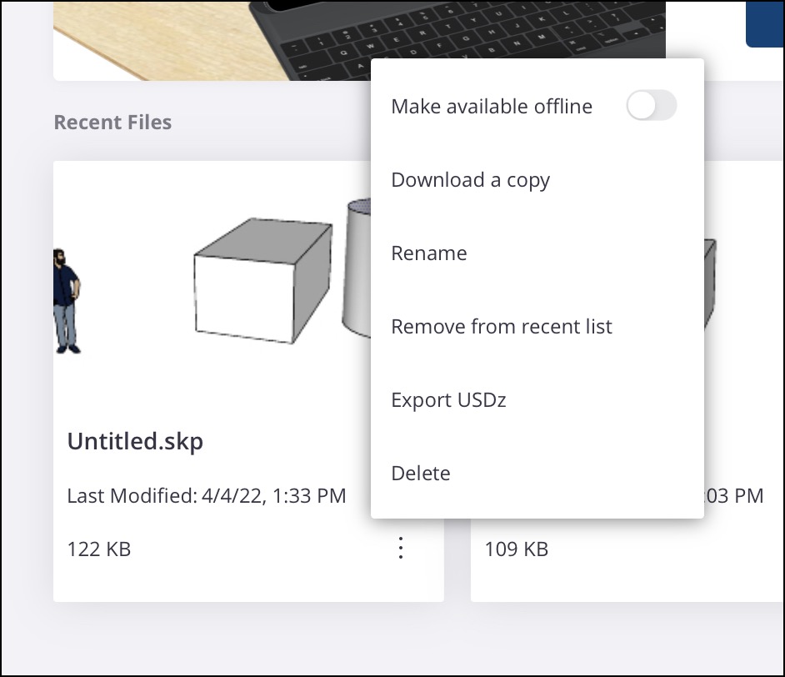
Task: Click Remove from recent list
Action: (501, 327)
